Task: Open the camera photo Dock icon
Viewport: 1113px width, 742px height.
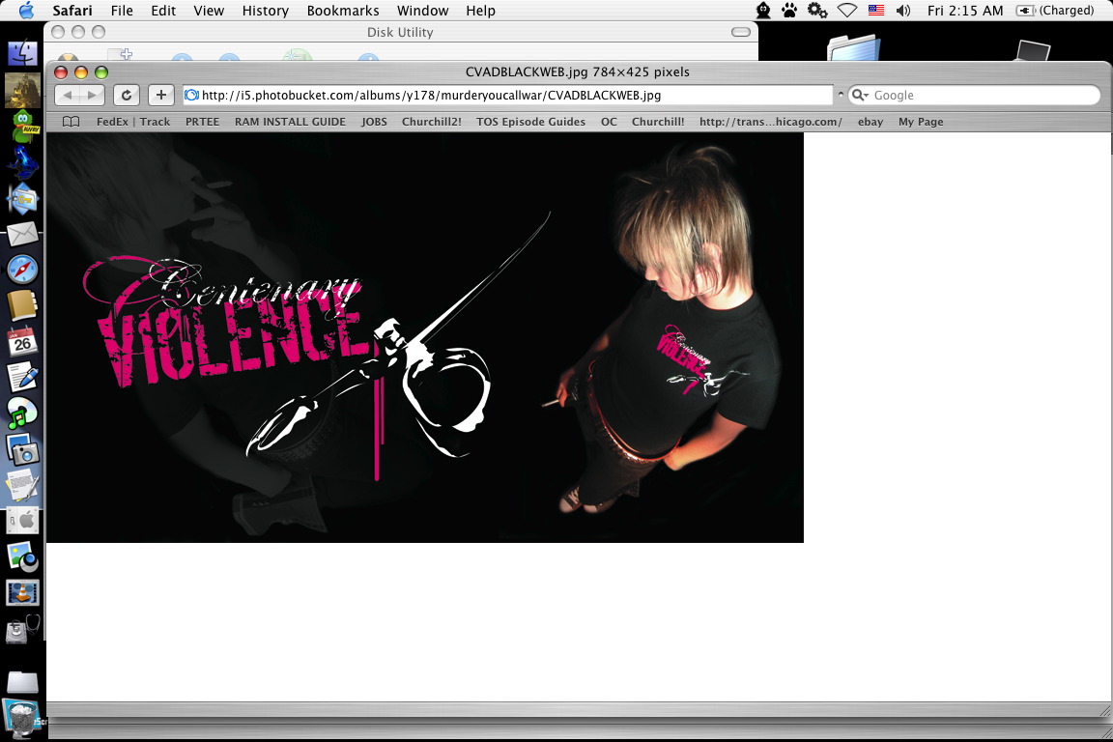Action: [x=23, y=449]
